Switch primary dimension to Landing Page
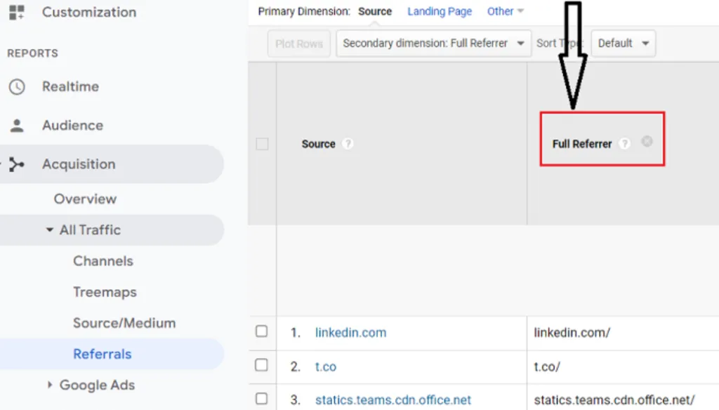 click(x=440, y=11)
